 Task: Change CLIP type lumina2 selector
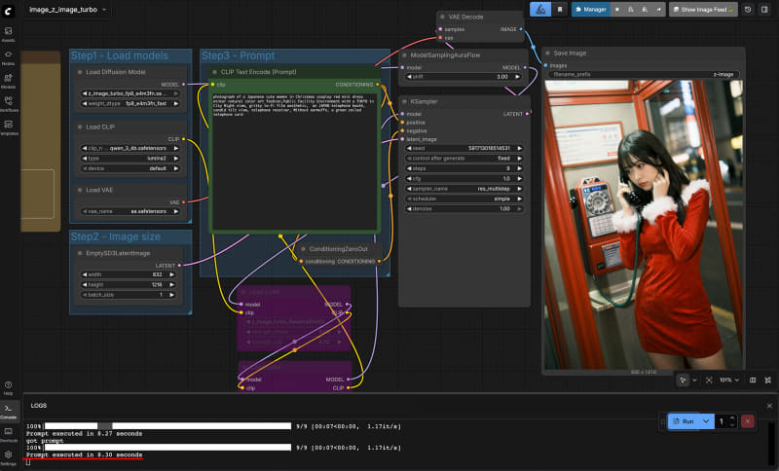click(130, 159)
